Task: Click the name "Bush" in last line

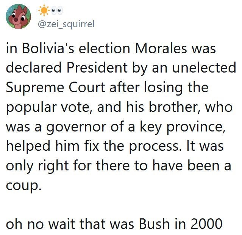Action: pos(154,223)
